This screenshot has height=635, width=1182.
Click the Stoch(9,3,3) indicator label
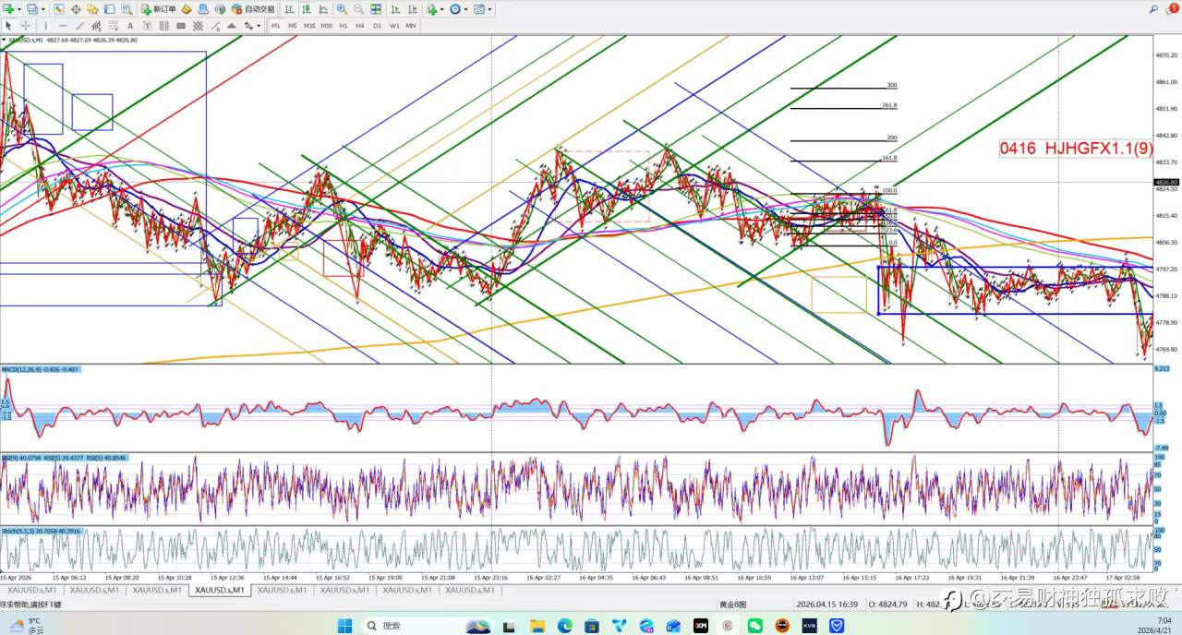tap(41, 532)
